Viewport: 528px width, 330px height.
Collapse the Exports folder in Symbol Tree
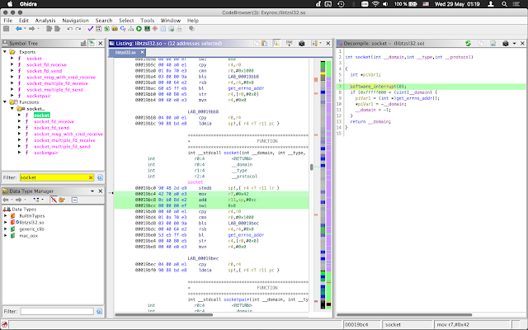coord(6,53)
